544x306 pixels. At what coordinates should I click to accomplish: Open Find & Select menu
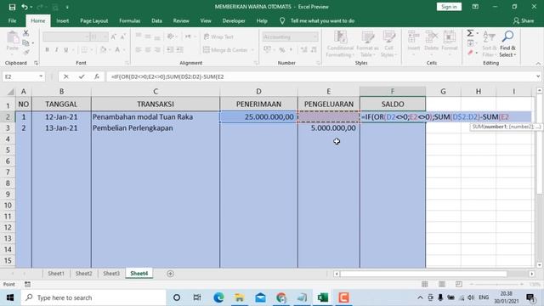click(507, 44)
